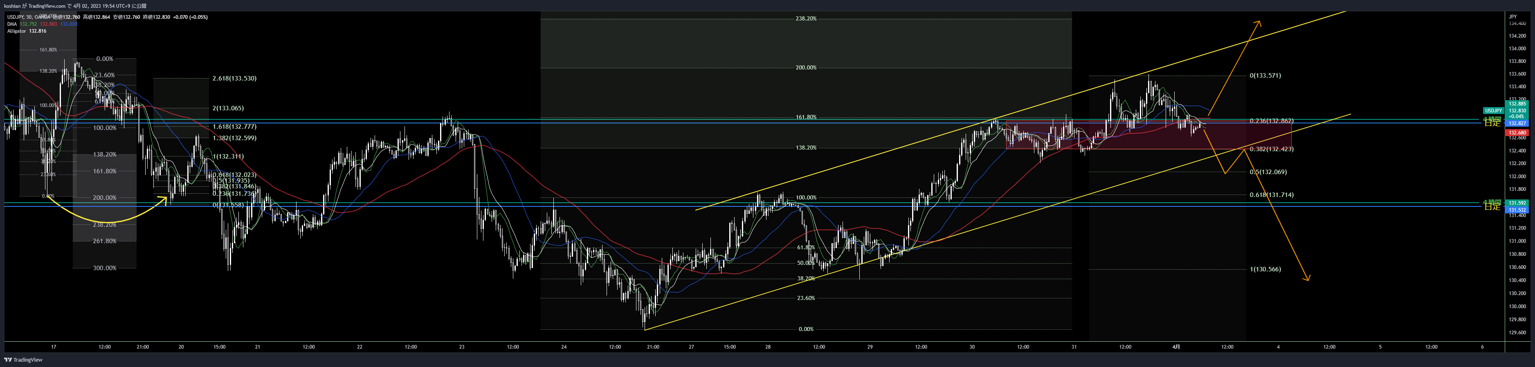This screenshot has height=367, width=1535.
Task: Click the 4月 date label on time axis
Action: coord(1176,347)
